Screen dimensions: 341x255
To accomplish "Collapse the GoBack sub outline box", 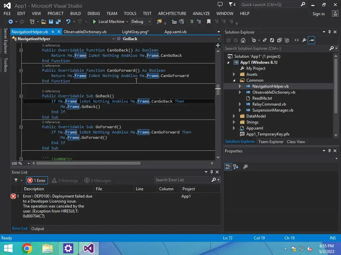I will [x=21, y=96].
